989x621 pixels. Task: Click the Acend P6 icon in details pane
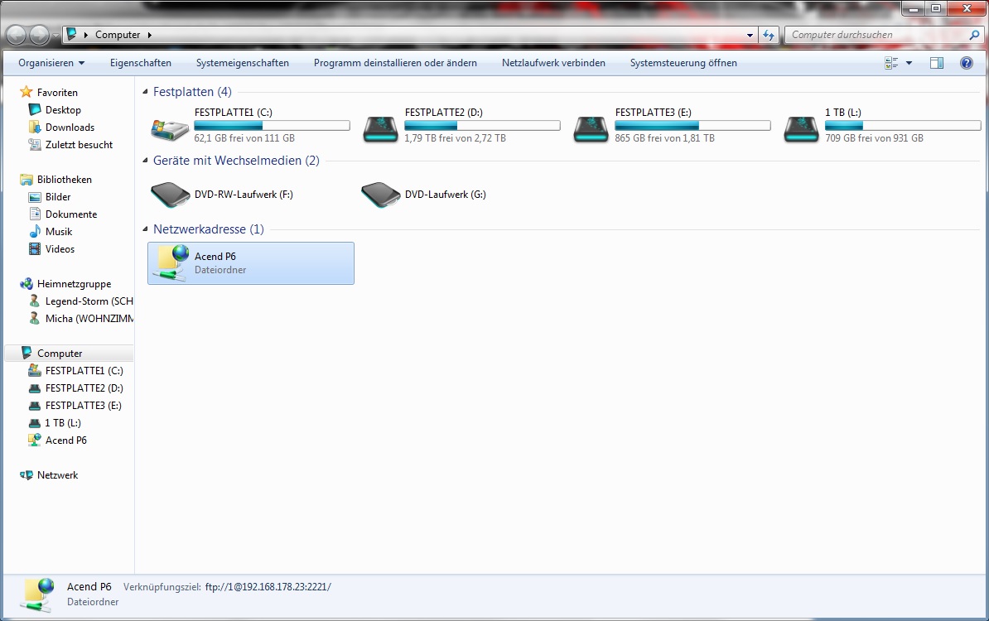pyautogui.click(x=37, y=595)
